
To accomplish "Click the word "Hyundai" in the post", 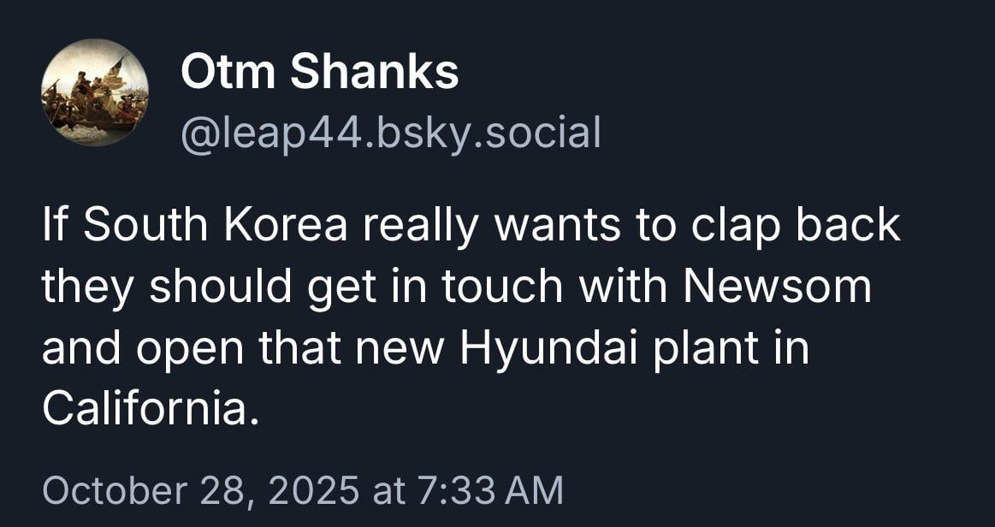I will coord(529,350).
